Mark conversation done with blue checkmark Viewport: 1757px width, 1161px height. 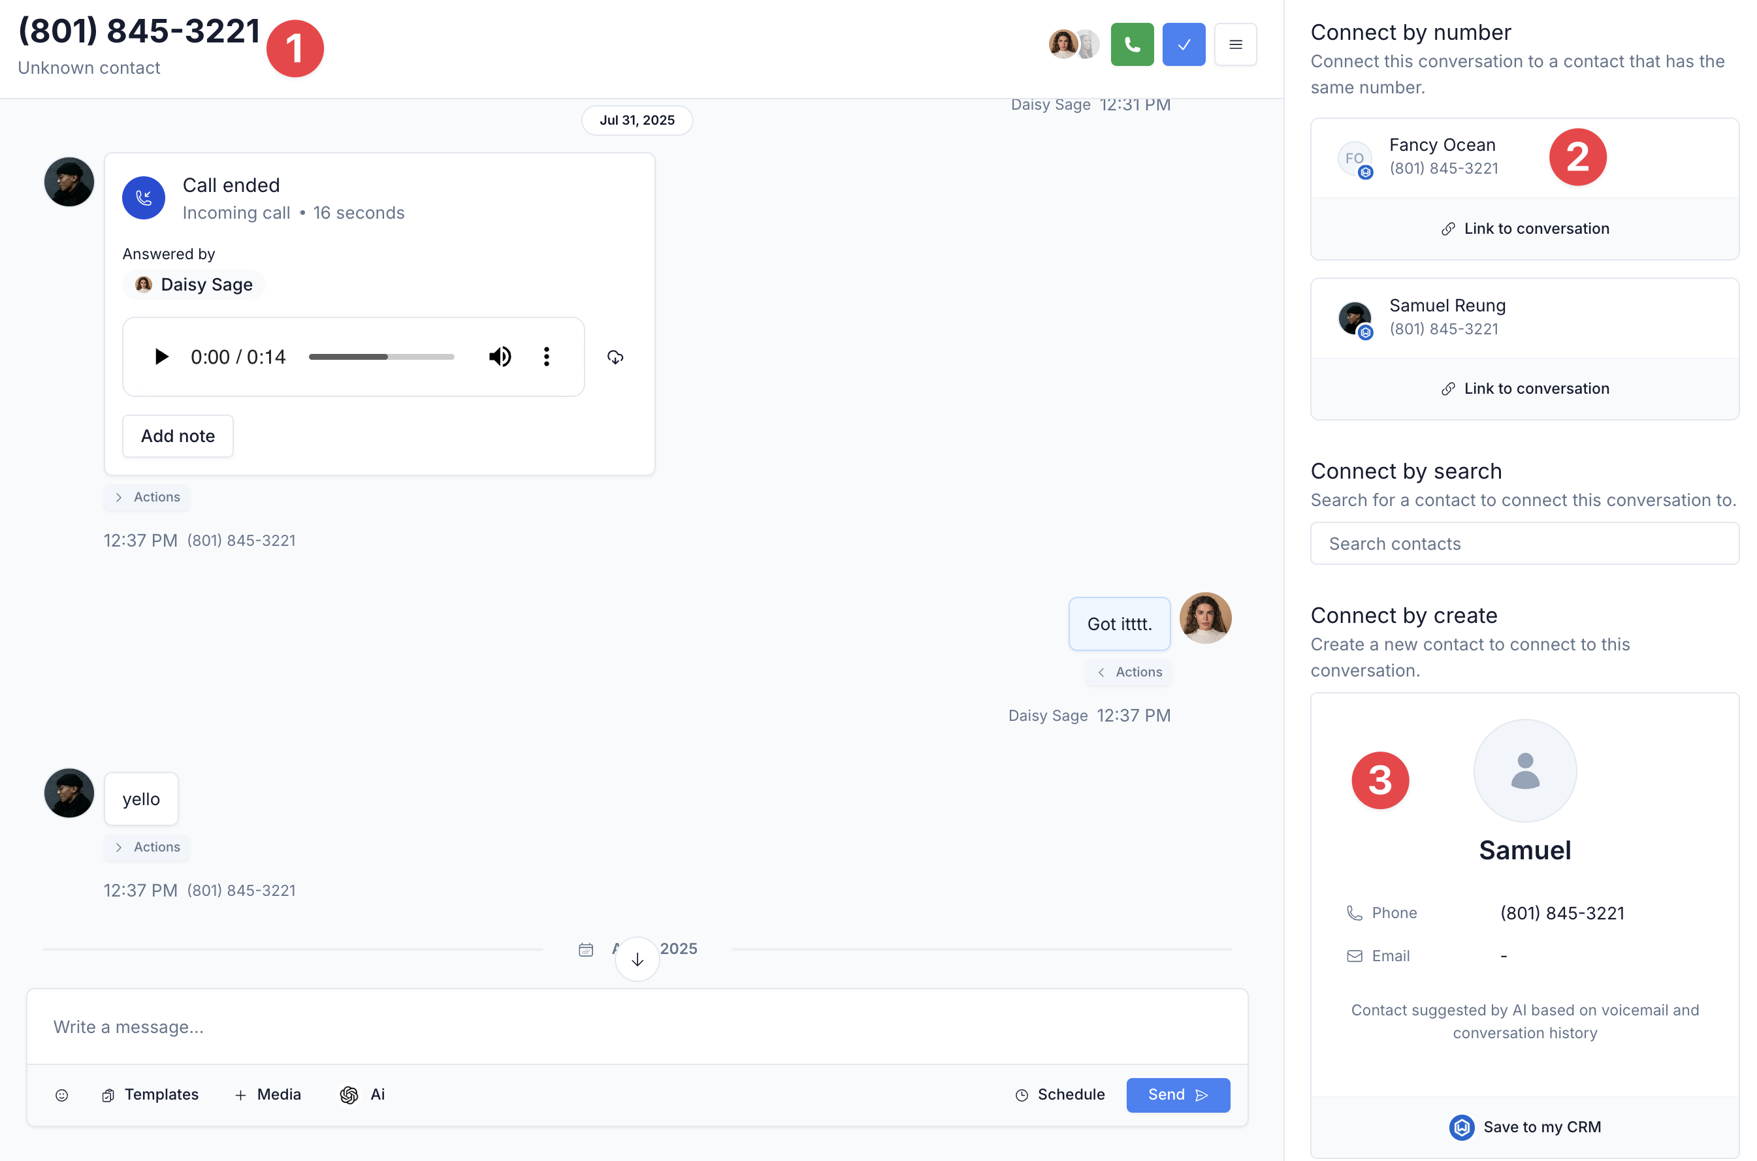tap(1183, 44)
